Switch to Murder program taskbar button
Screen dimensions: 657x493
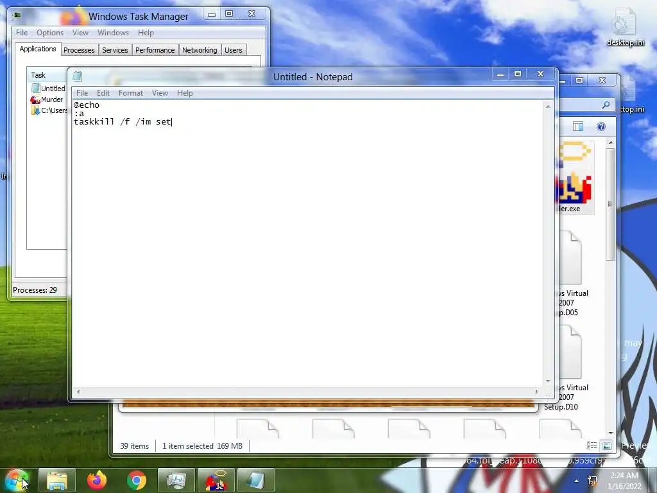(x=216, y=480)
